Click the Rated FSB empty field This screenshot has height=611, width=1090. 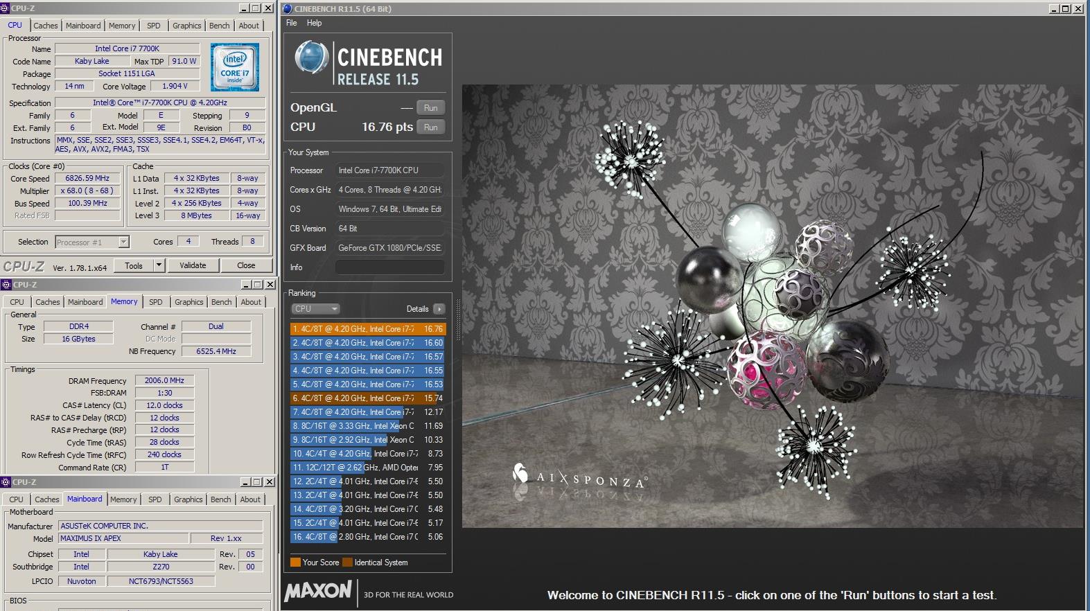88,216
